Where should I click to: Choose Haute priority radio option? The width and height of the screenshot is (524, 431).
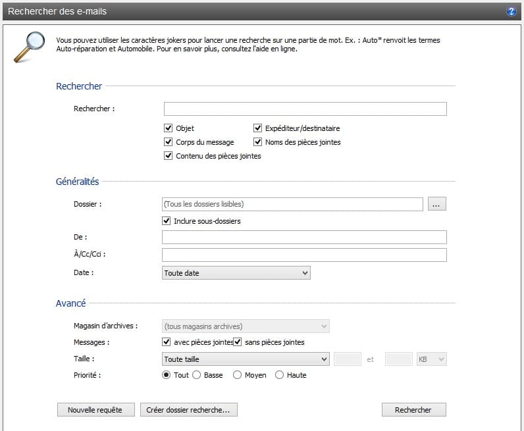(279, 375)
